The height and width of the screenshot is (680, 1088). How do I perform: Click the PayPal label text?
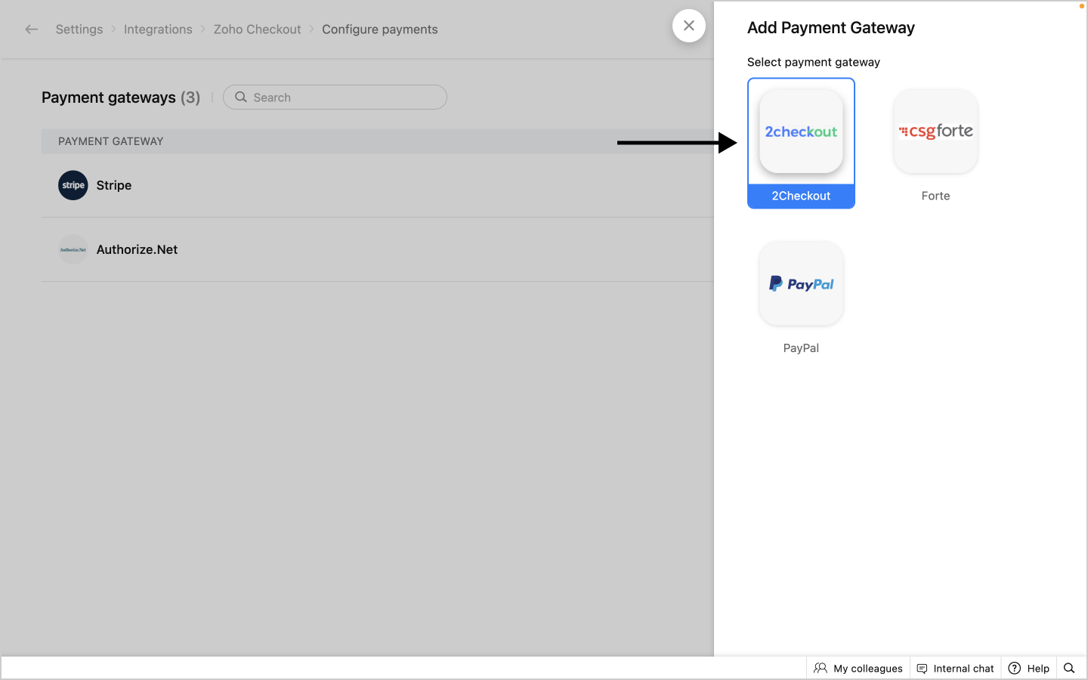click(x=801, y=348)
